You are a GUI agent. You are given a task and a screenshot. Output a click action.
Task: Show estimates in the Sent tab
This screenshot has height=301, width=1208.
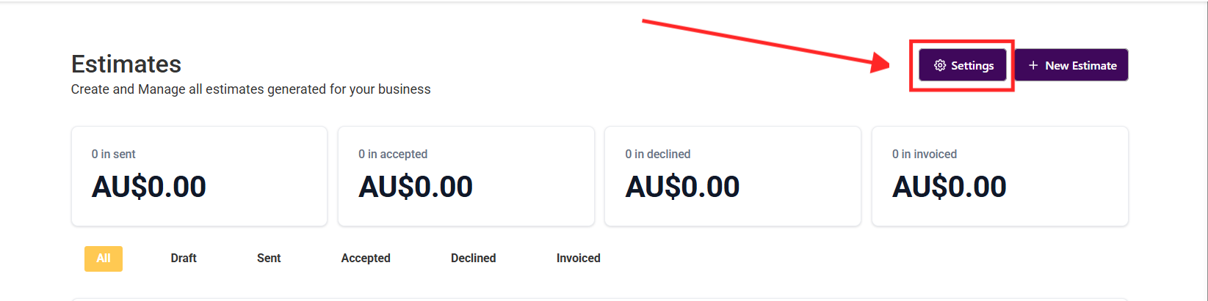269,259
